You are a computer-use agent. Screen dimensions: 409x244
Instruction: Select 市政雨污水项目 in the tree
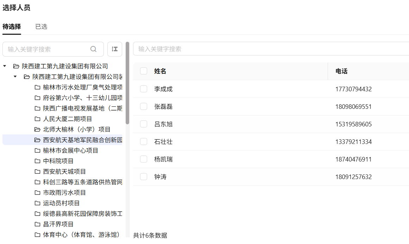pos(64,193)
